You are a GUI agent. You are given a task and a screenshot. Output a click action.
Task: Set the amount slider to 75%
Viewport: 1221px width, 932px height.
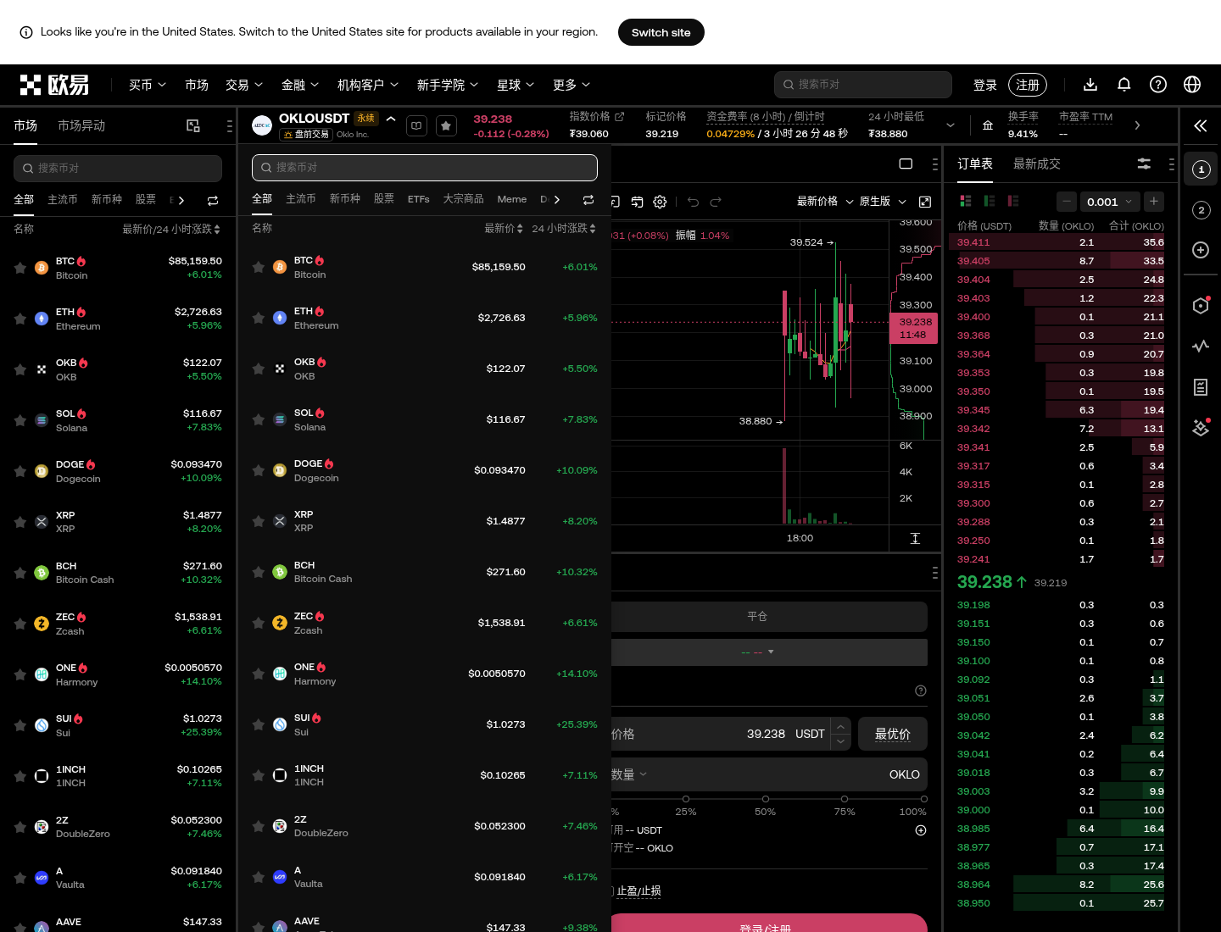click(x=845, y=799)
